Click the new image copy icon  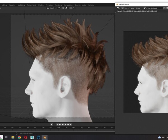167,8
